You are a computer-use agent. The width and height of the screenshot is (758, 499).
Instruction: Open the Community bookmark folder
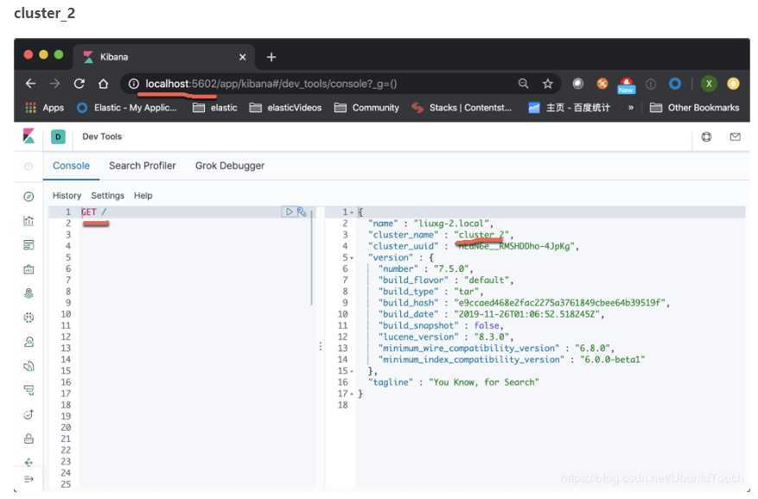click(366, 107)
